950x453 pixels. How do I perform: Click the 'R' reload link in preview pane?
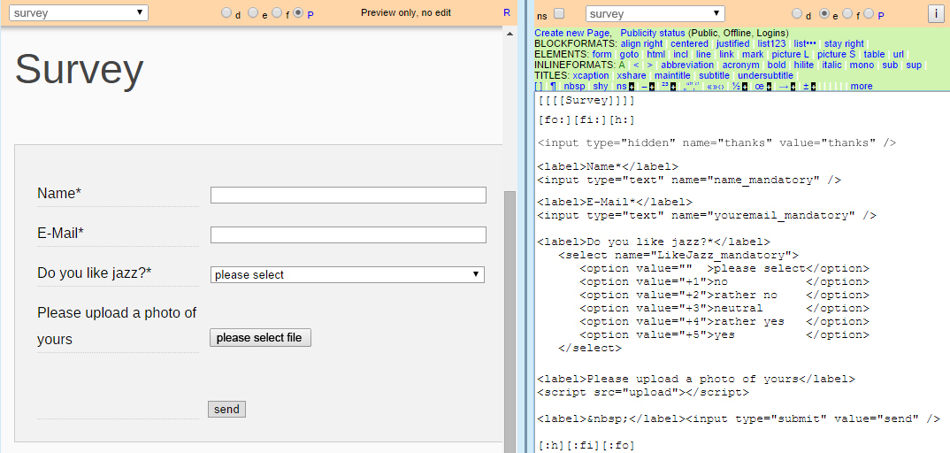pyautogui.click(x=507, y=13)
